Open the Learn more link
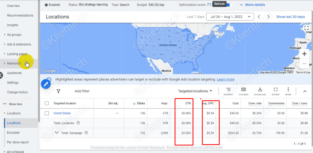Viewport: 313px width, 153px height. tap(225, 79)
